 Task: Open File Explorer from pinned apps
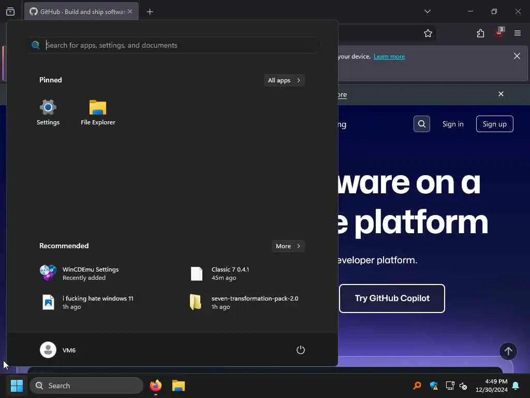(98, 112)
